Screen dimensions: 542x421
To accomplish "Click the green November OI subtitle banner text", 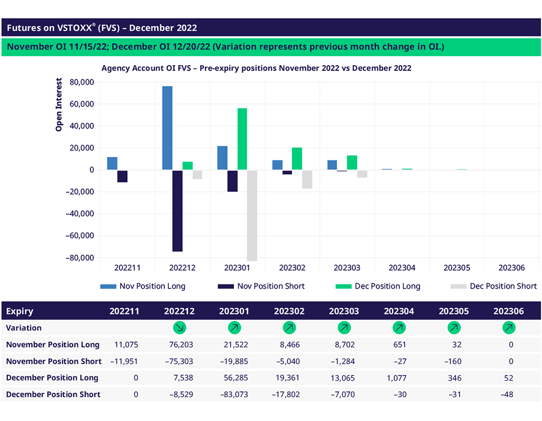I will tap(225, 47).
